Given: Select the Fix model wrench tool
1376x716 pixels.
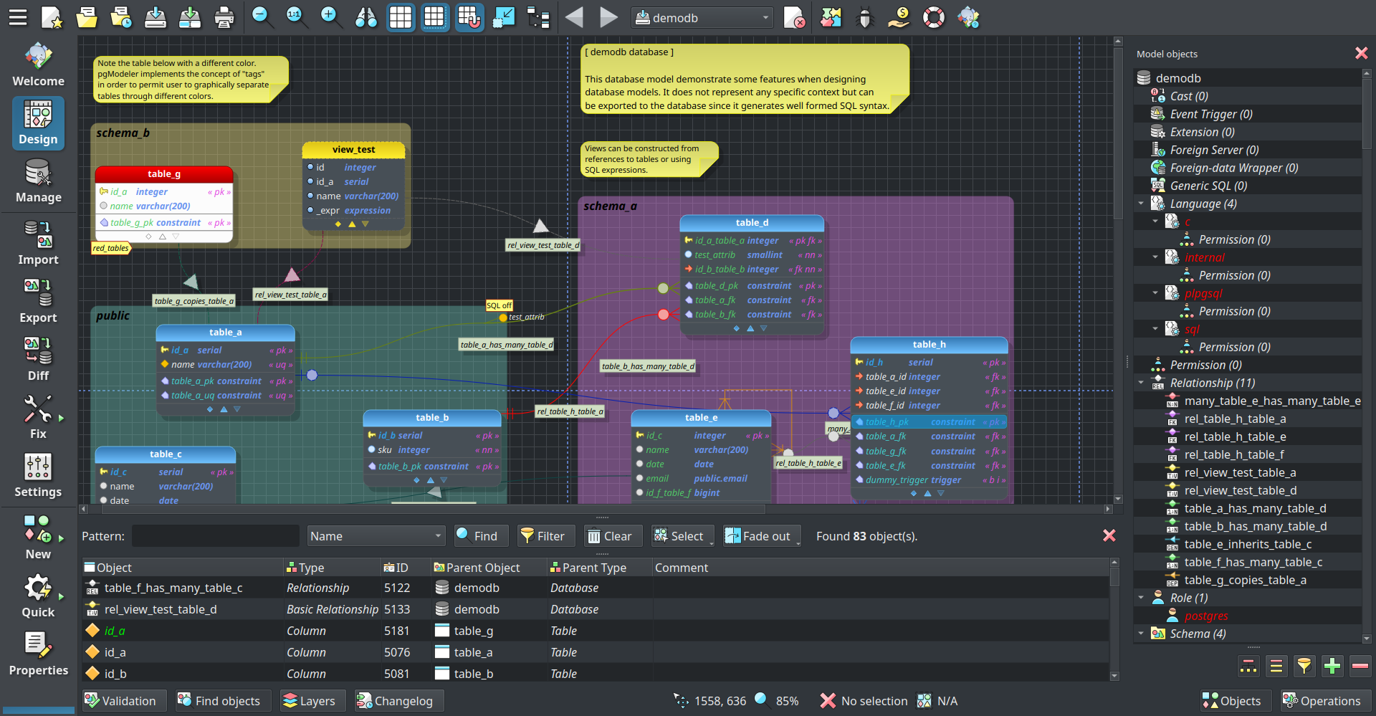Looking at the screenshot, I should (37, 417).
